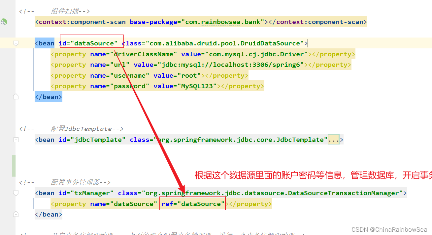Screen dimensions: 432x235
Task: Click name="dataSource" in txManager property
Action: coord(124,204)
